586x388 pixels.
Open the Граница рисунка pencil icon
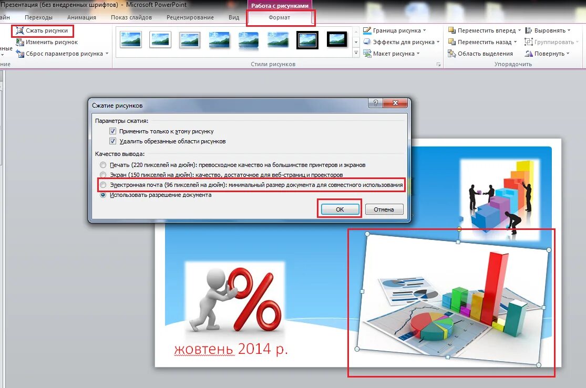coord(367,30)
